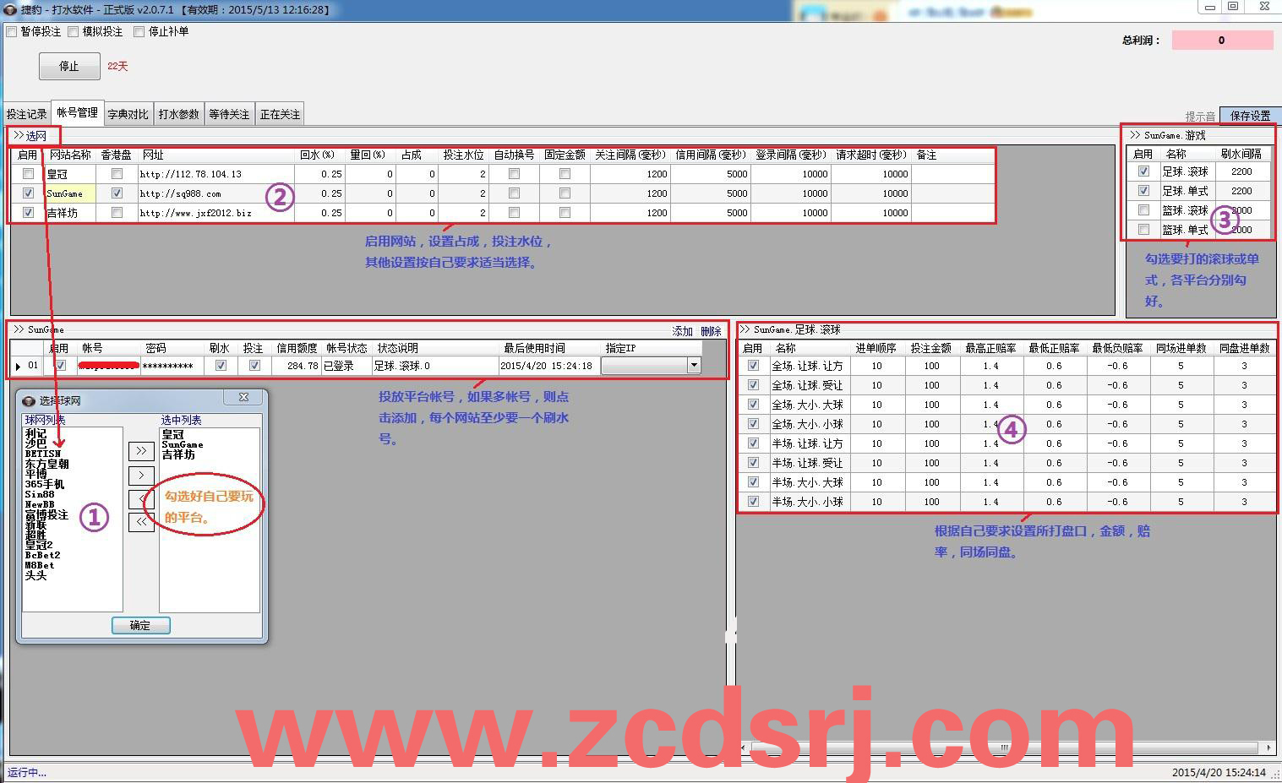Click the << remove-all arrow button
This screenshot has width=1282, height=783.
140,522
